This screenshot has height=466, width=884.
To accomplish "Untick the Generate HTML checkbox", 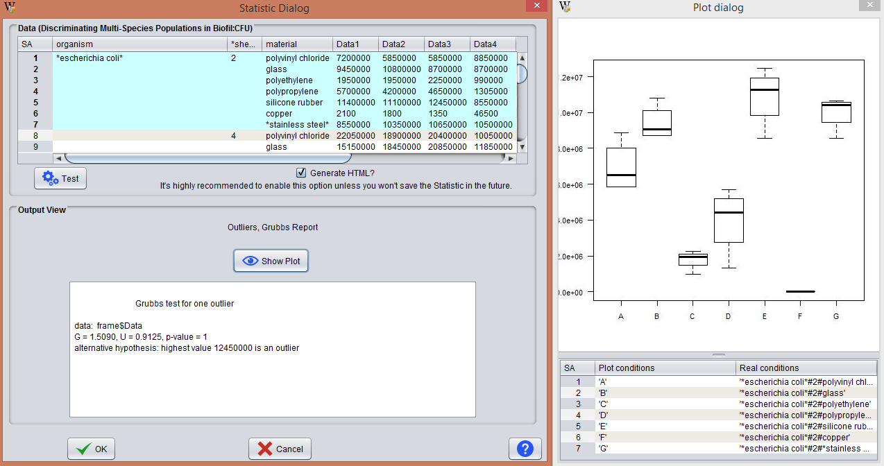I will [x=301, y=173].
